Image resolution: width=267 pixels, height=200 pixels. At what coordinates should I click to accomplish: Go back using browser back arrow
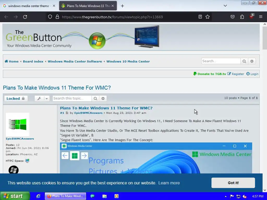tap(6, 17)
